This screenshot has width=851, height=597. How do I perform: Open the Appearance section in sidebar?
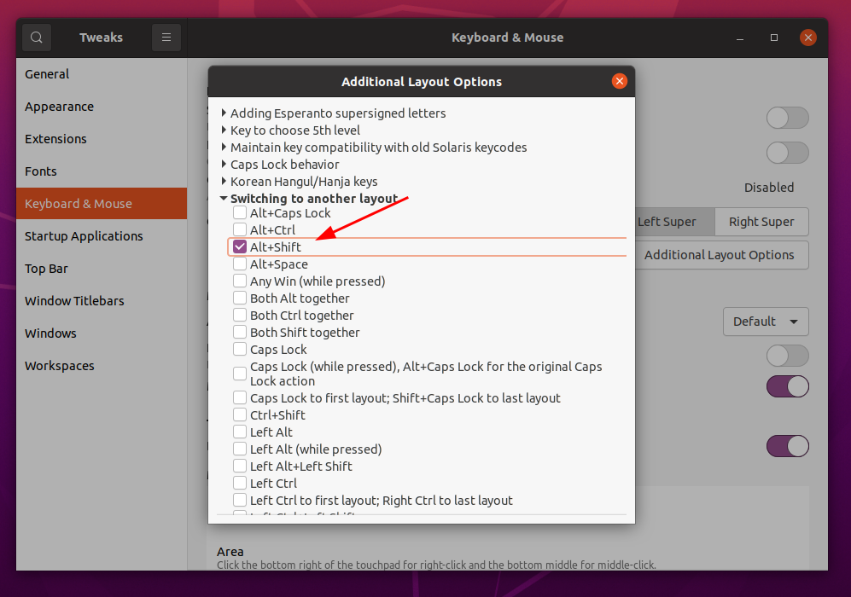(x=59, y=107)
